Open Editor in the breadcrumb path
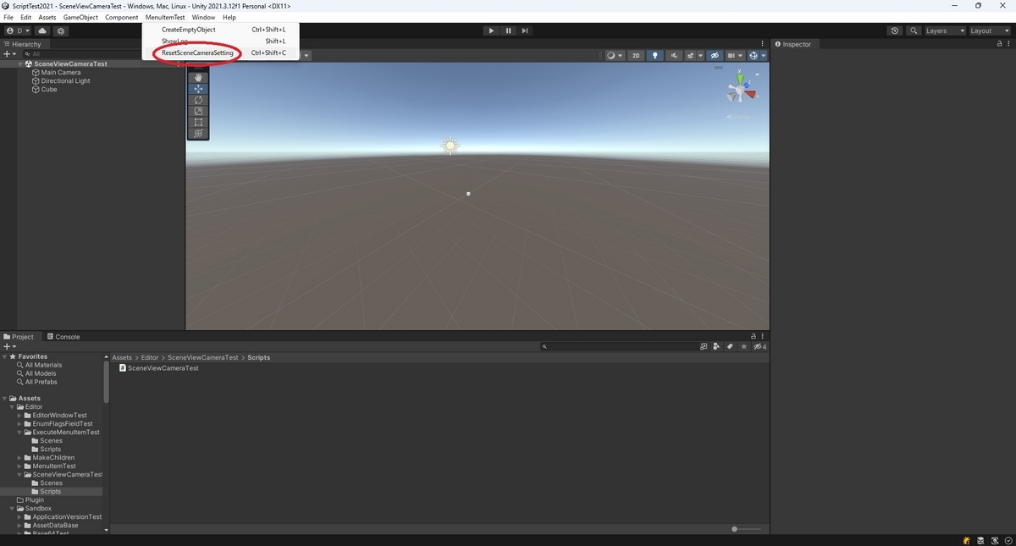 pos(151,357)
